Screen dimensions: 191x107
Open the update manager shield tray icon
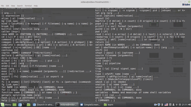point(159,105)
